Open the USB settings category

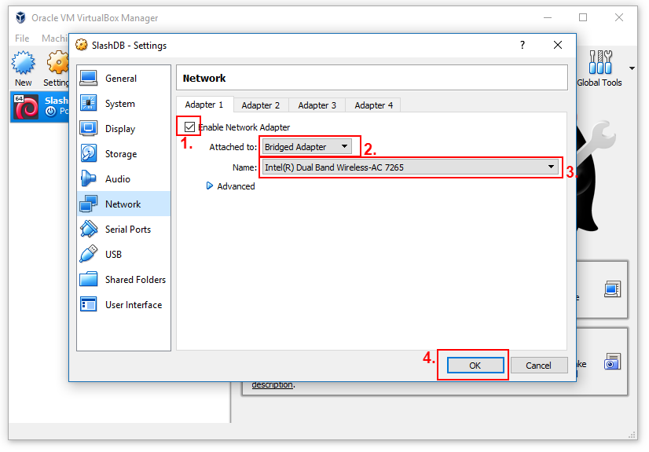click(113, 255)
